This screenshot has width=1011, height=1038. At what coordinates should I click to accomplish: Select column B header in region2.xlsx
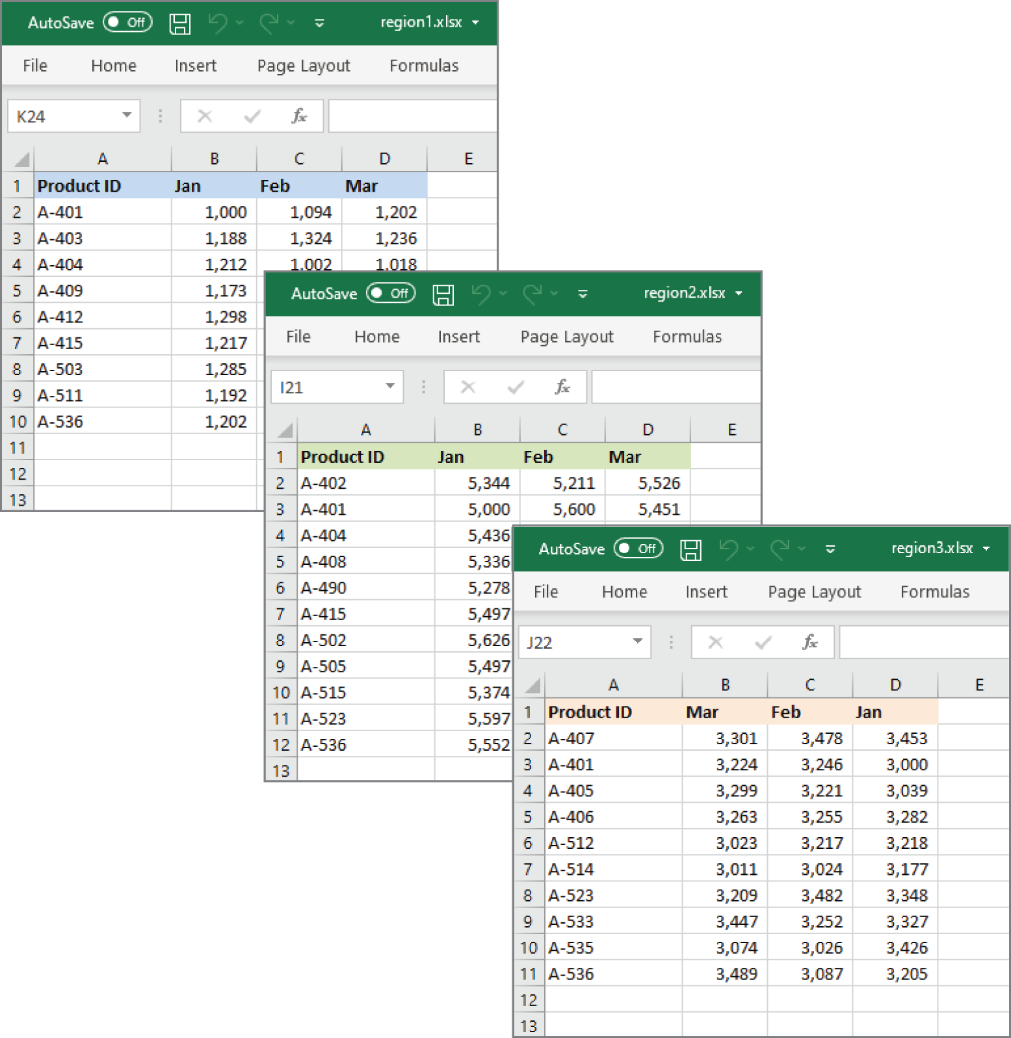click(478, 430)
